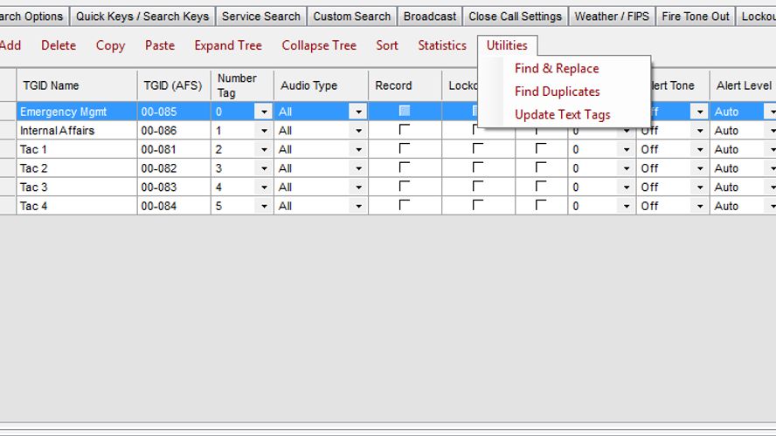The image size is (776, 436).
Task: Paste copied talkgroup entry
Action: pos(159,45)
